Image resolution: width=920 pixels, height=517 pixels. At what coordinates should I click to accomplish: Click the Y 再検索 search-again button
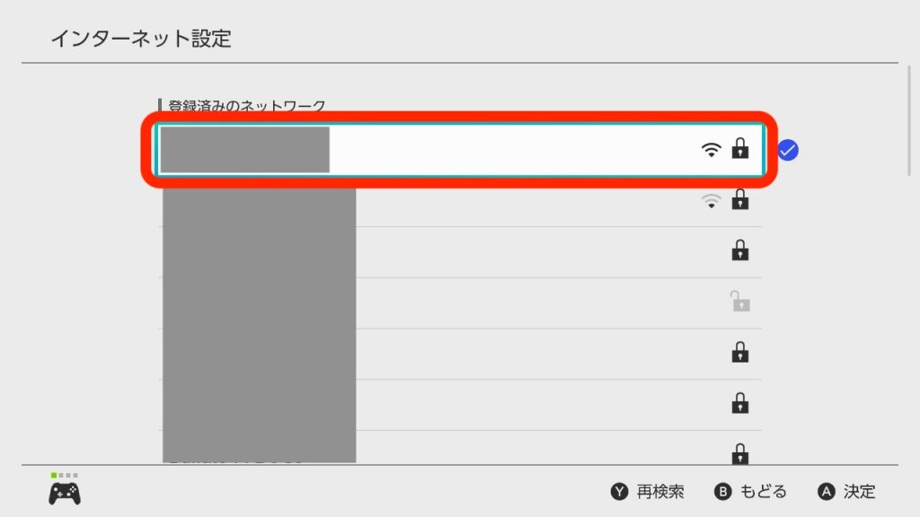tap(647, 491)
